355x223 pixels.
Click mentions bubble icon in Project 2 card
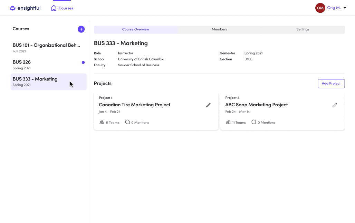point(254,122)
